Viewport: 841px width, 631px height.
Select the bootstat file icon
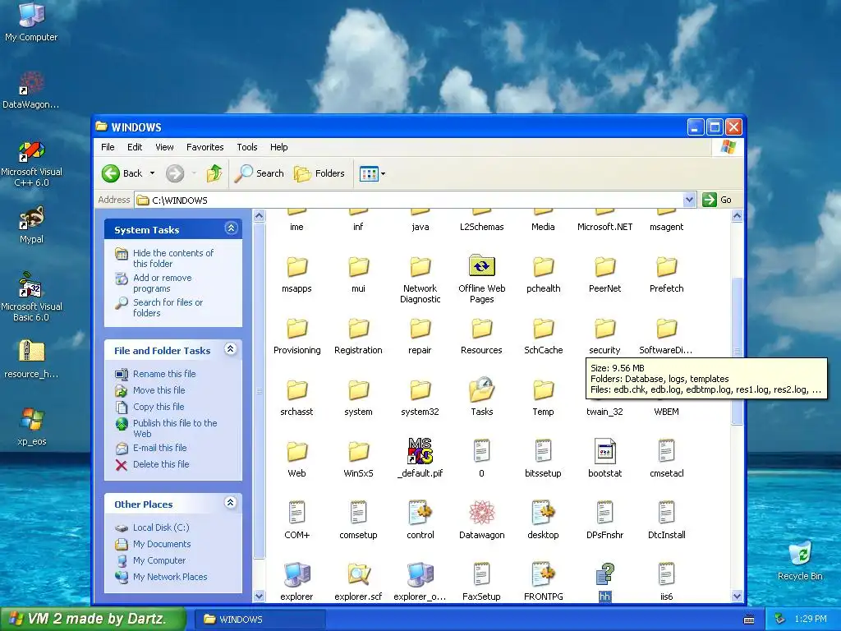coord(604,451)
